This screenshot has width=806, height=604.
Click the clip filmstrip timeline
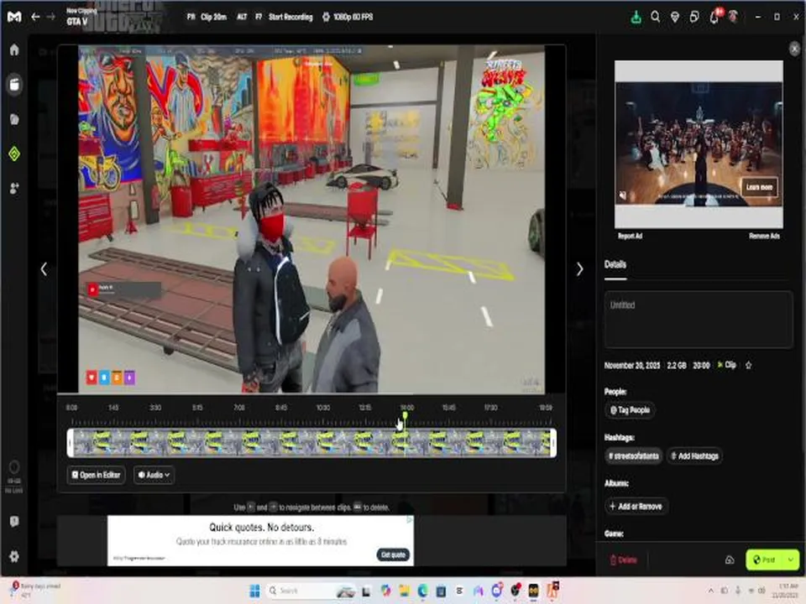(311, 443)
